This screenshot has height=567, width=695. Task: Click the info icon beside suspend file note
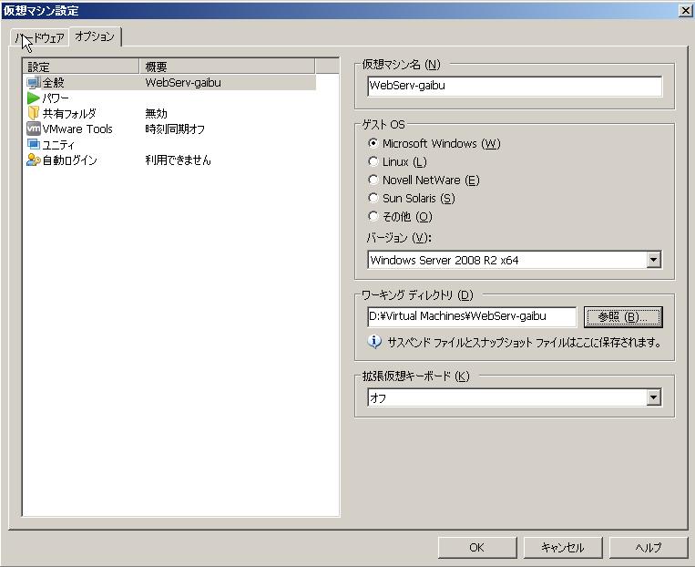pyautogui.click(x=374, y=342)
